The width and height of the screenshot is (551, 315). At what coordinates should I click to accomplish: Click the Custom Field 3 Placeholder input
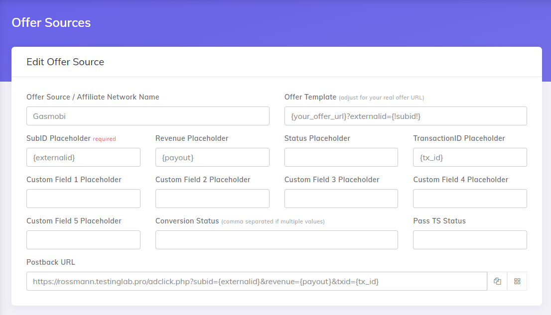(x=341, y=199)
